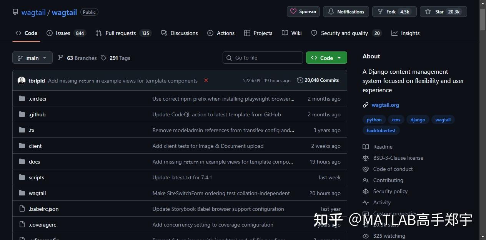Viewport: 486px width, 240px height.
Task: Star the wagtail repository
Action: click(x=443, y=12)
